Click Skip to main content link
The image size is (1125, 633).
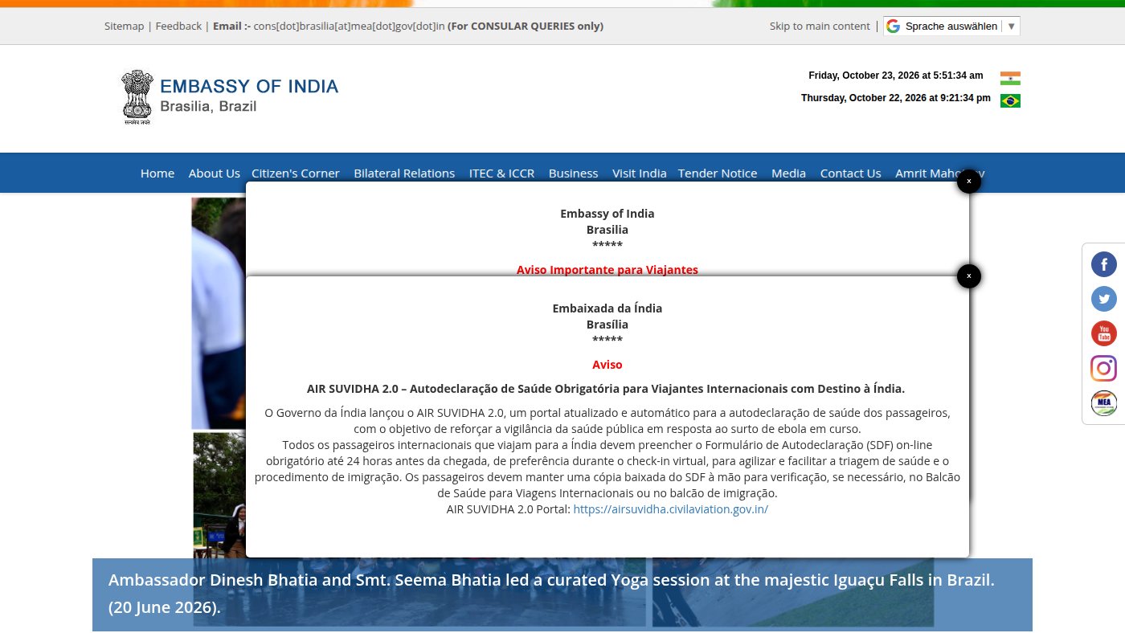pos(820,26)
